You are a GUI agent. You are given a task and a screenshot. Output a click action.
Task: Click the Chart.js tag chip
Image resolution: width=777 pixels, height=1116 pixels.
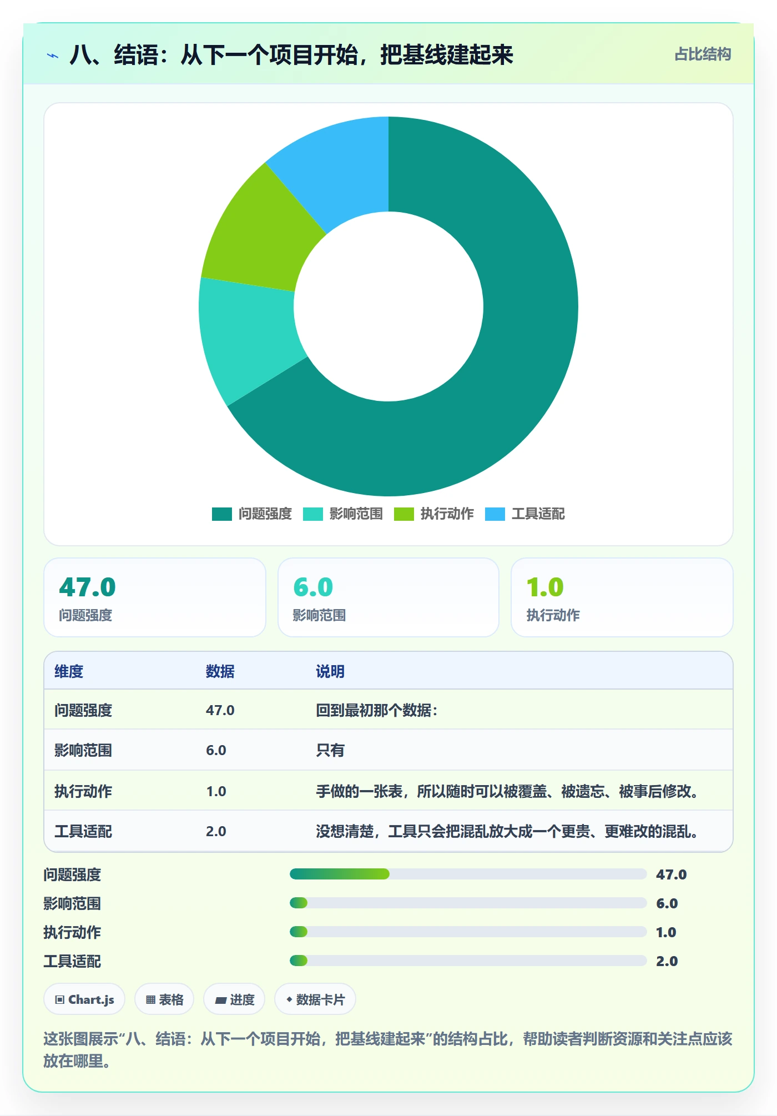[84, 999]
